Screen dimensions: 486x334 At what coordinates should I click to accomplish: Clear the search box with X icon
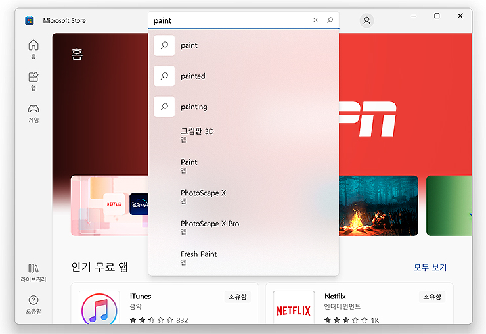[x=315, y=20]
